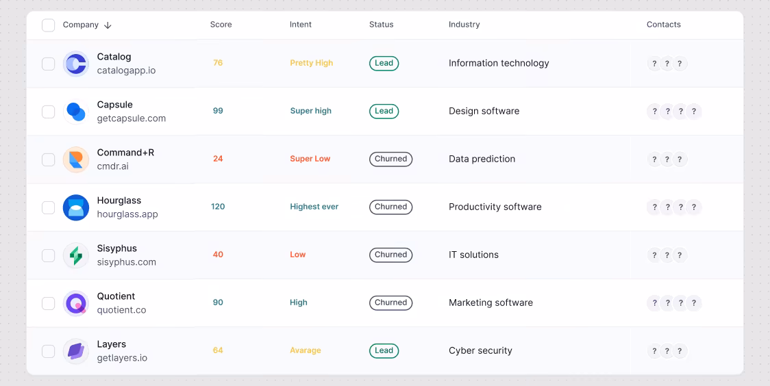Click the Industry column header

(x=464, y=25)
